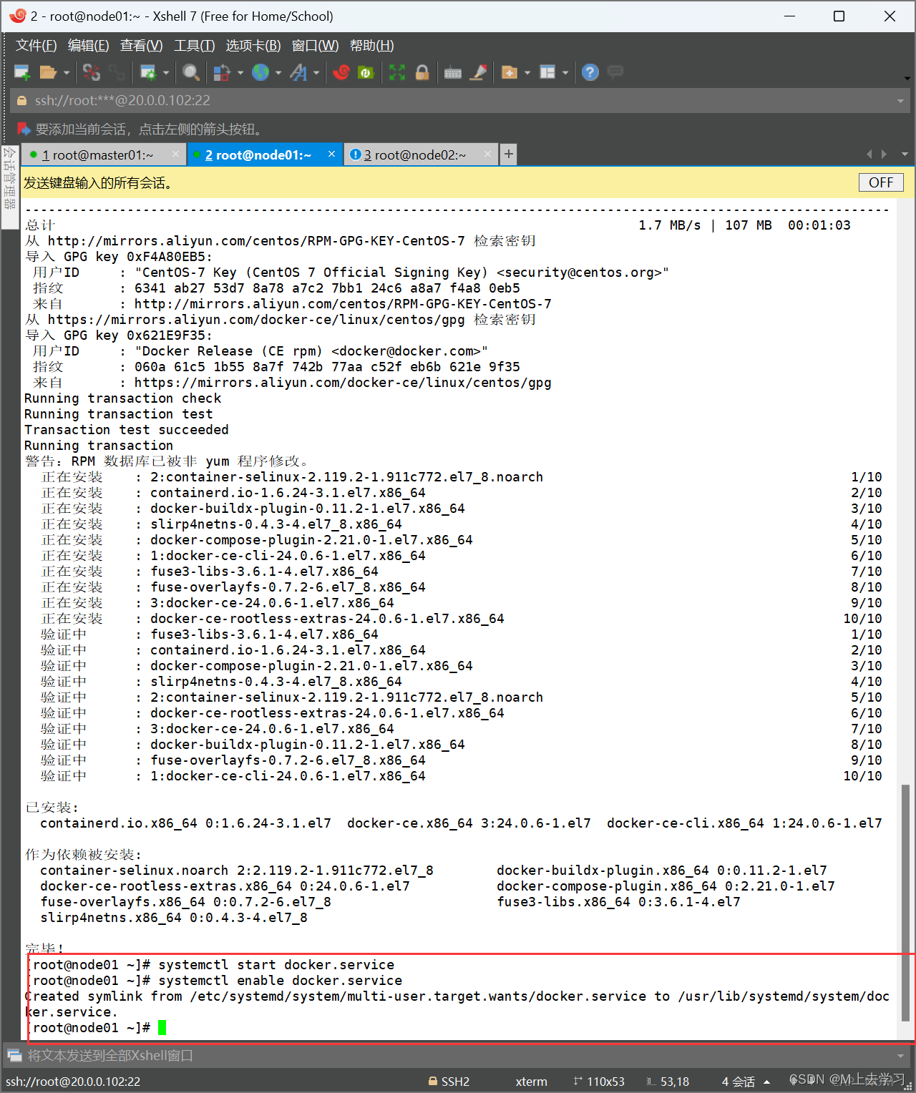Click the 53,18 cursor position entry
This screenshot has width=916, height=1093.
(x=668, y=1082)
